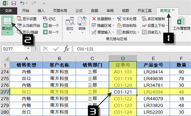Go to 后一个 item
This screenshot has height=116, width=191.
(x=51, y=32)
